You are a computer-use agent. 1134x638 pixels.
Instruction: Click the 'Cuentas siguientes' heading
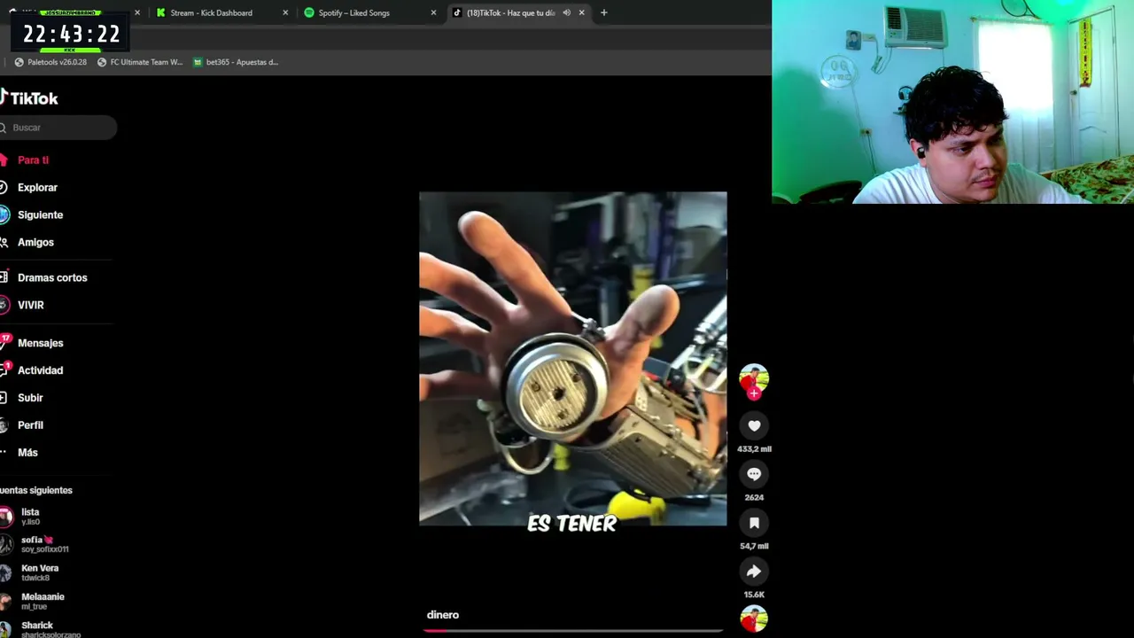[36, 491]
